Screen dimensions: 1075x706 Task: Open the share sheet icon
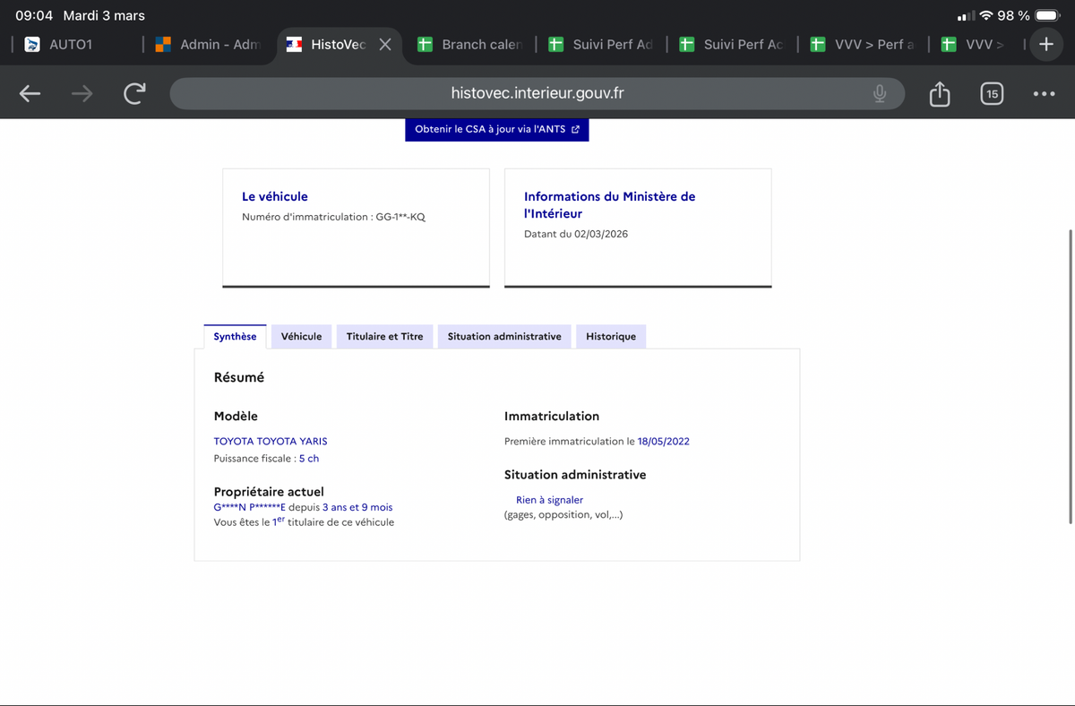pos(939,93)
